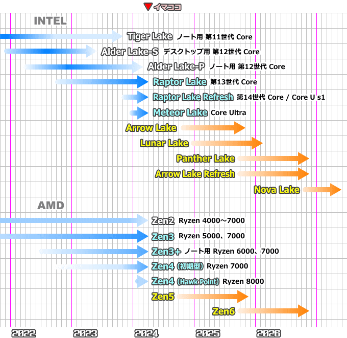Image resolution: width=347 pixels, height=338 pixels.
Task: Click the blue Alder Lake-S timeline arrow
Action: click(x=50, y=51)
